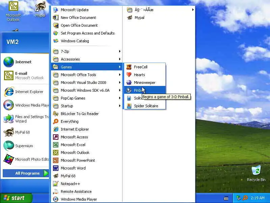Screen dimensions: 270x203
Task: Expand Microsoft Visual Studio 2008 folder
Action: pyautogui.click(x=87, y=83)
